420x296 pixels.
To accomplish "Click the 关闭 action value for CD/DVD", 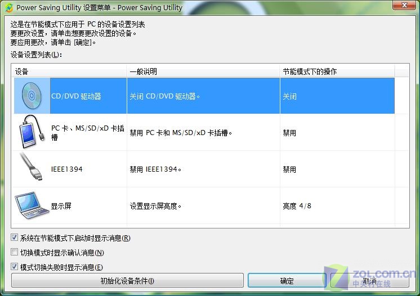I will point(289,96).
